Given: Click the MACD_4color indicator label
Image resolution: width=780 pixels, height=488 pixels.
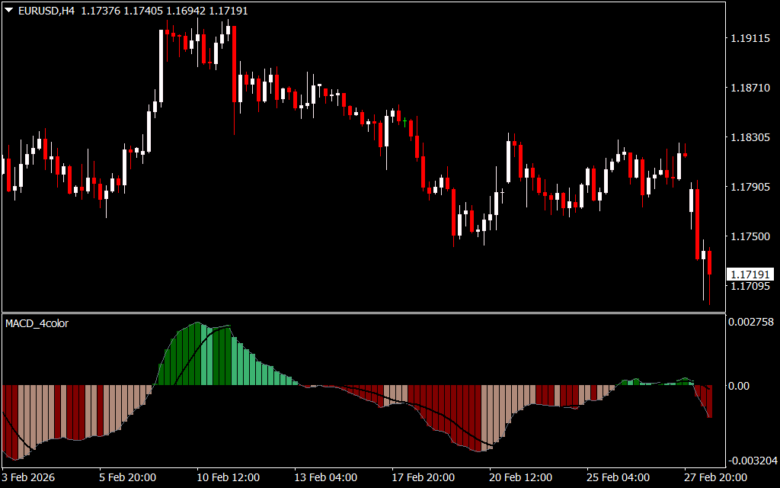Looking at the screenshot, I should coord(37,323).
